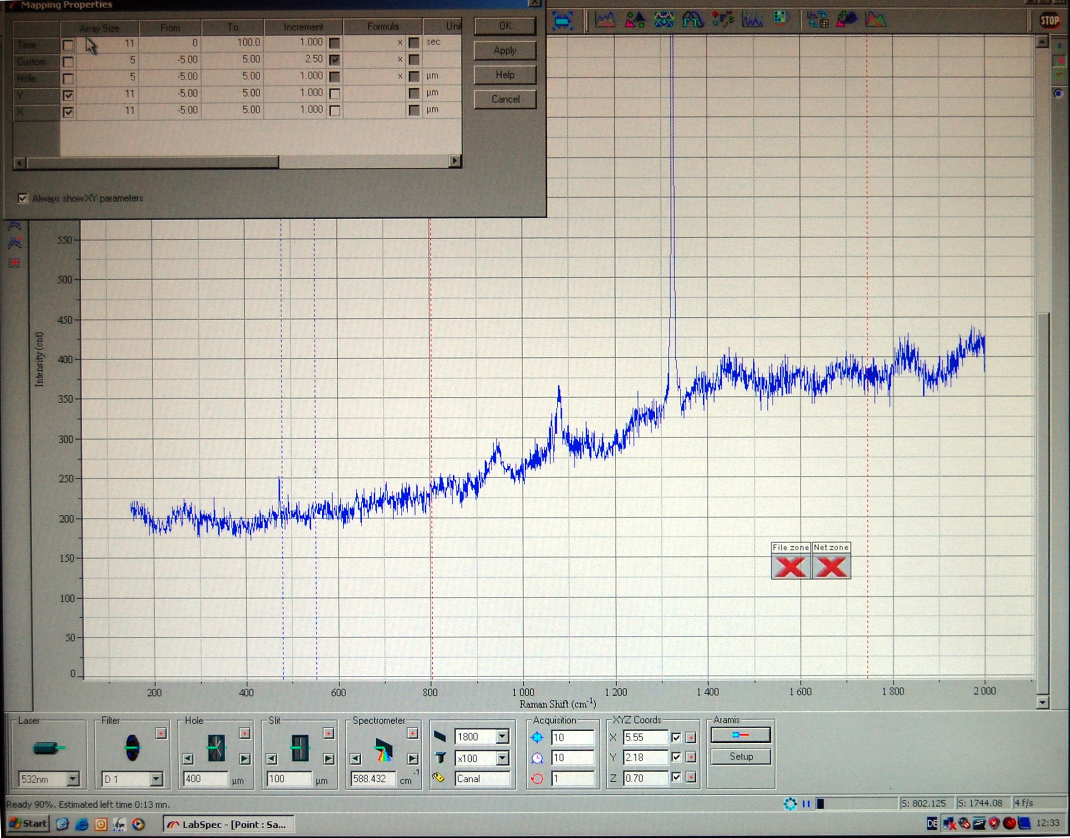Click the Hole panel left arrow
The width and height of the screenshot is (1070, 838).
[x=188, y=759]
